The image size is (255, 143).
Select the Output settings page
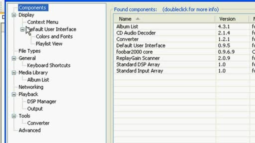[x=35, y=109]
